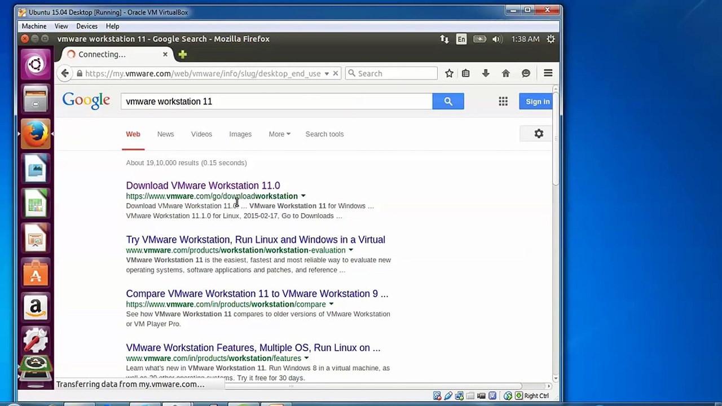Screen dimensions: 722x406
Task: Launch LibreOffice Writer from dock
Action: click(x=36, y=169)
